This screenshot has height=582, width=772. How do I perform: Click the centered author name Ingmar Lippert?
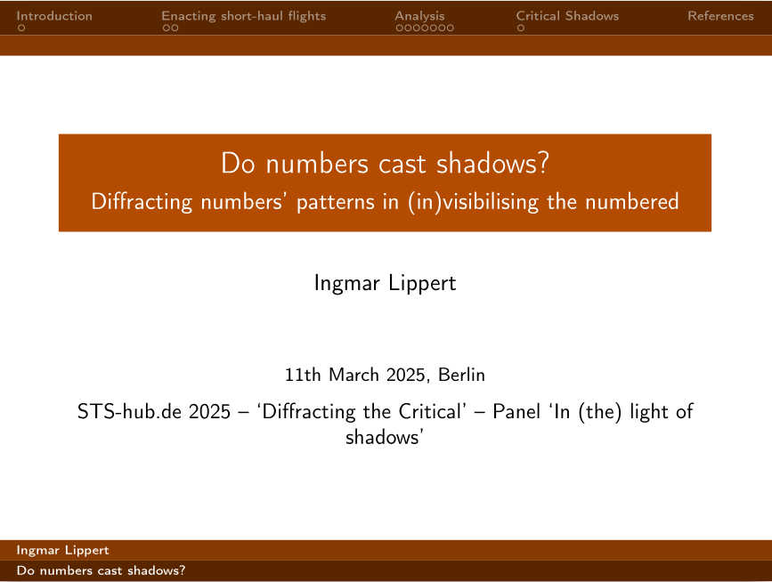pos(385,283)
